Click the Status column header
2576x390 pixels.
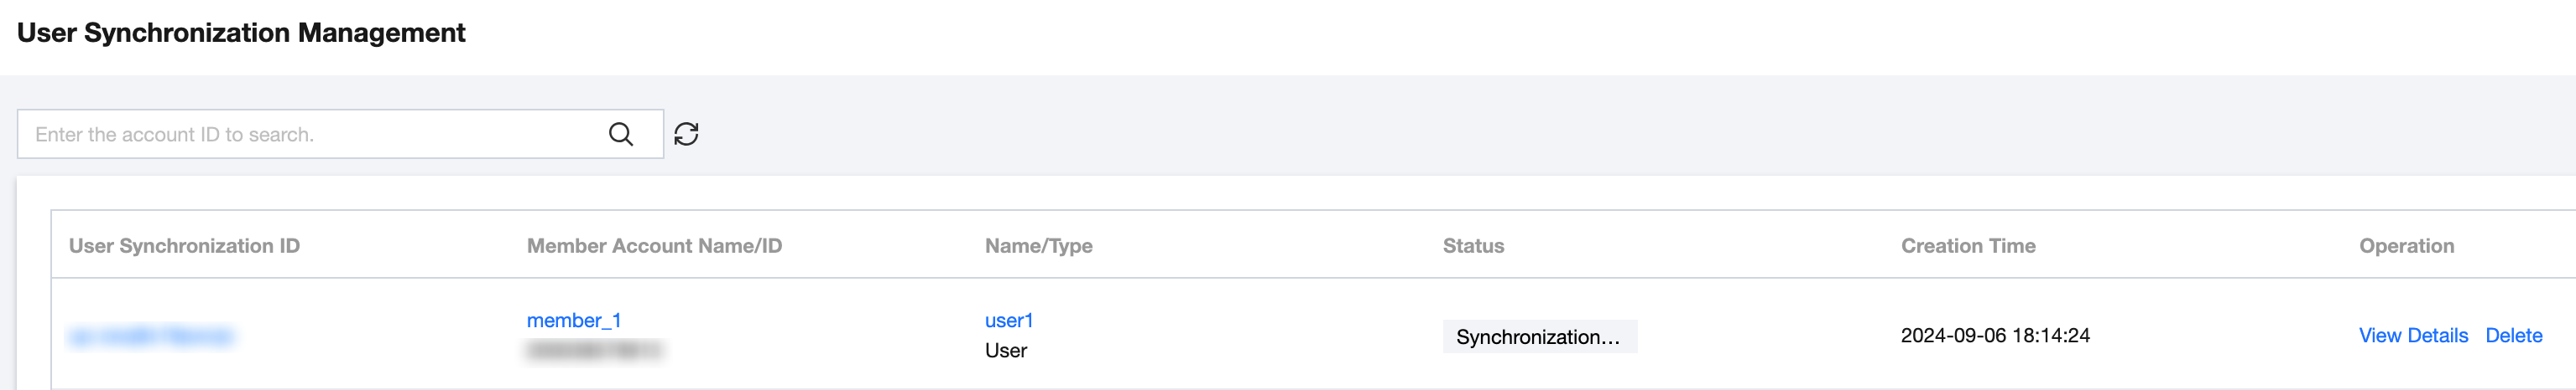[1473, 246]
